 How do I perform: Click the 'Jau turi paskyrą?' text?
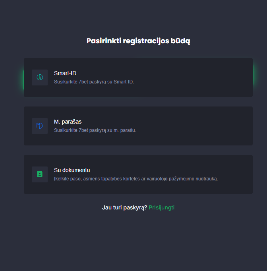point(124,207)
